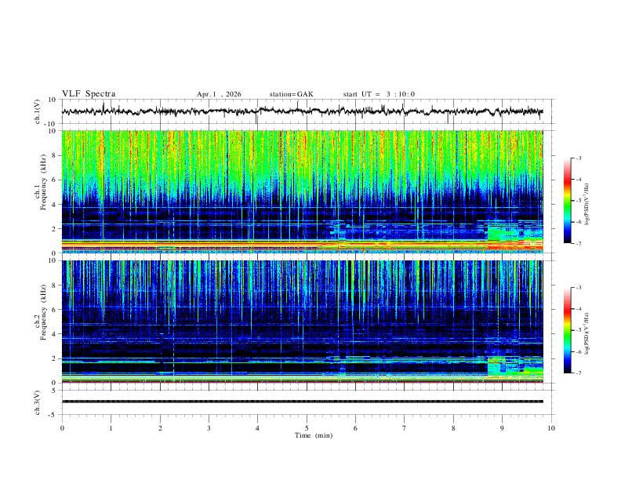Select the Time (min) axis label
Image resolution: width=621 pixels, height=480 pixels.
click(312, 435)
